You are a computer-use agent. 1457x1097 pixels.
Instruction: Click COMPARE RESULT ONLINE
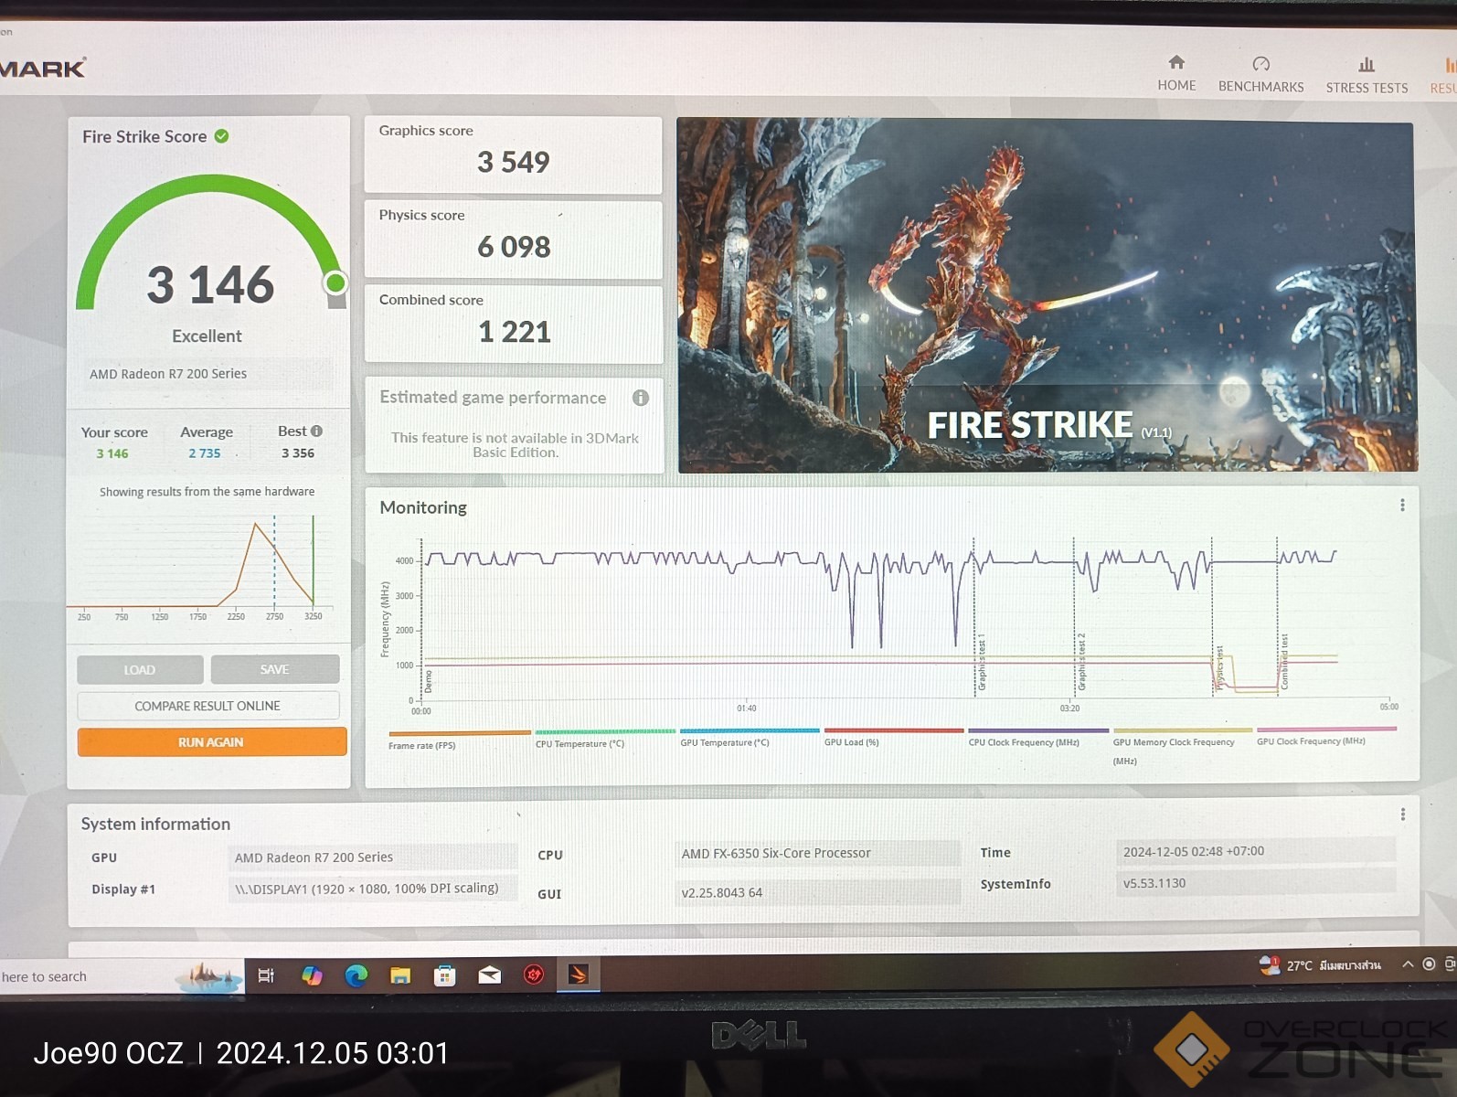tap(207, 706)
